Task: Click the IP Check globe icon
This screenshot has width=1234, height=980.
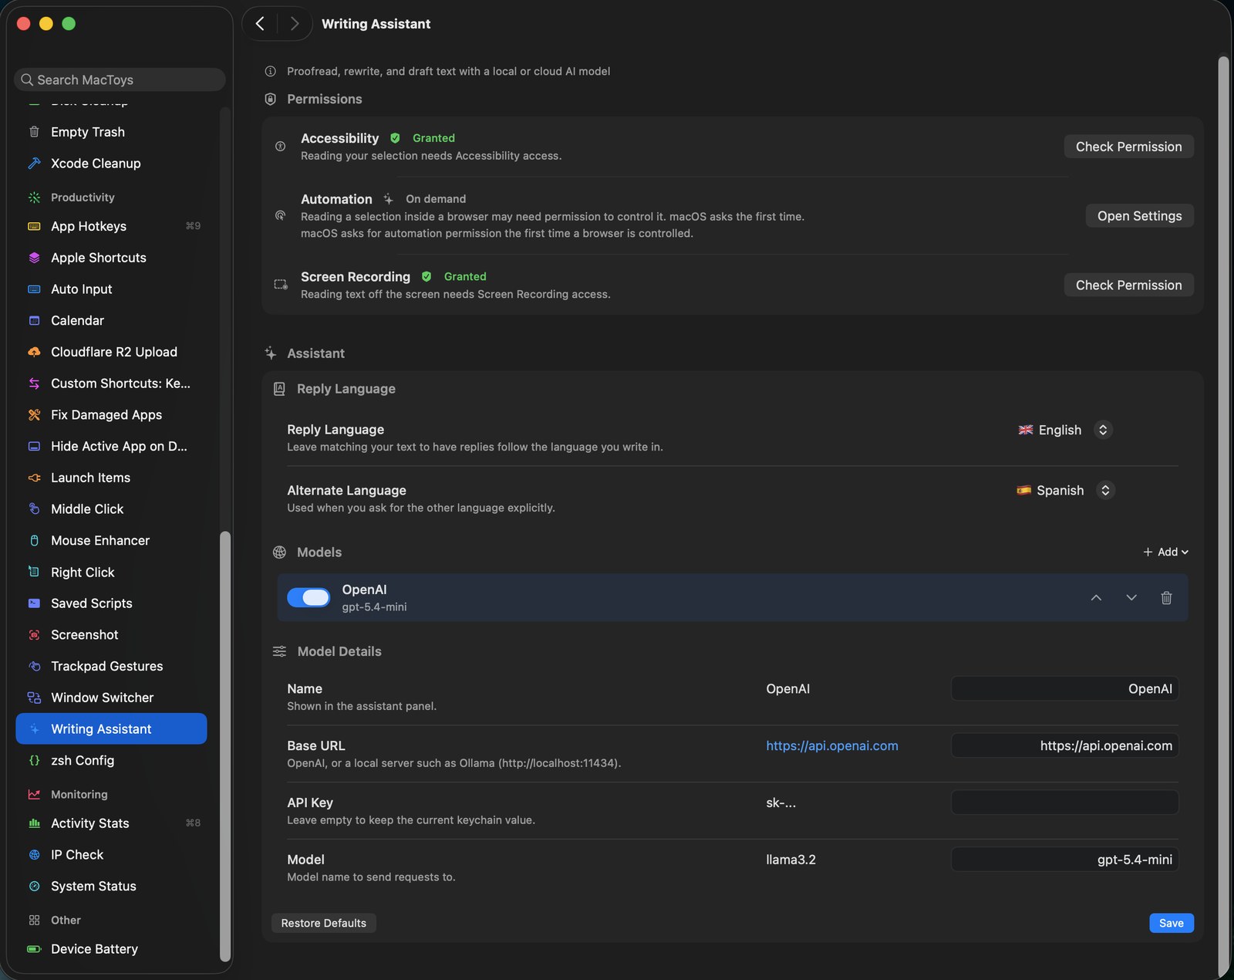Action: point(34,855)
